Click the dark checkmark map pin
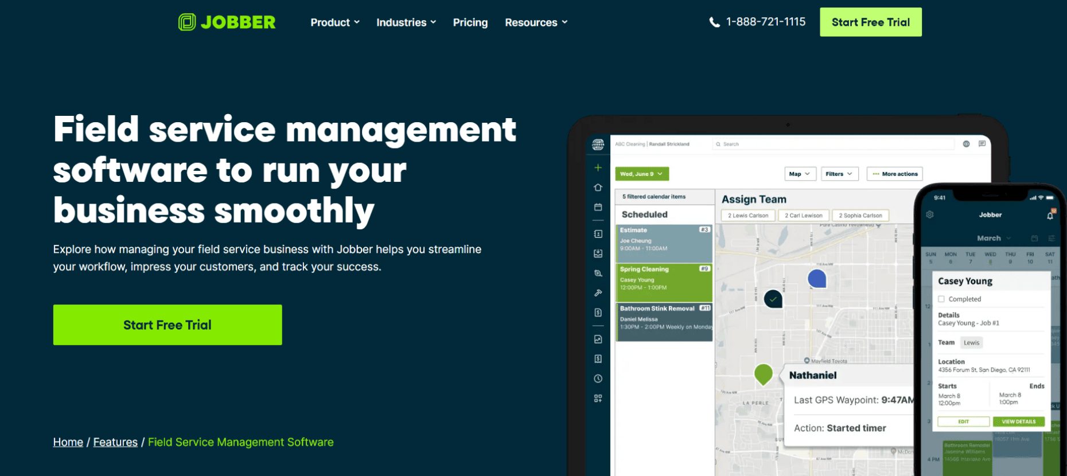The image size is (1067, 476). 773,299
